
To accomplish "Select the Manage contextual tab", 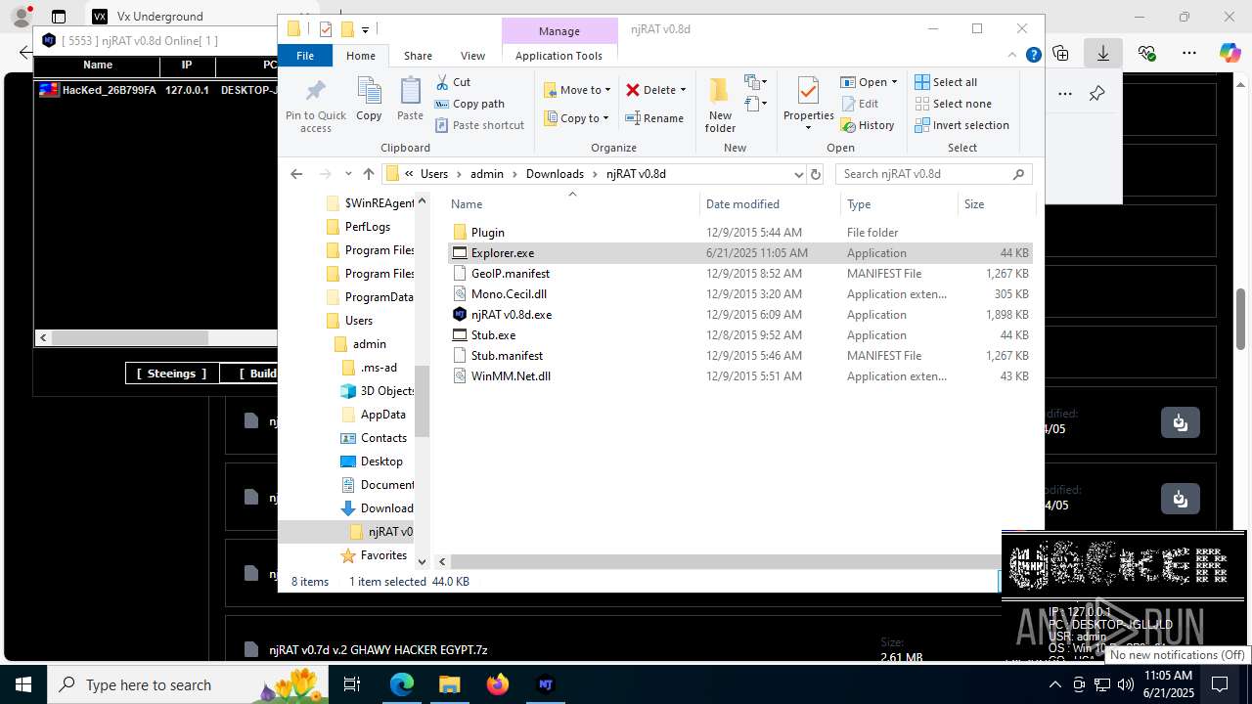I will pyautogui.click(x=559, y=31).
